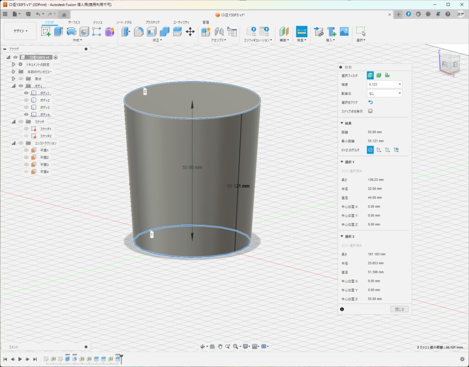Select the New Component tool
Image resolution: width=469 pixels, height=367 pixels.
coord(206,32)
